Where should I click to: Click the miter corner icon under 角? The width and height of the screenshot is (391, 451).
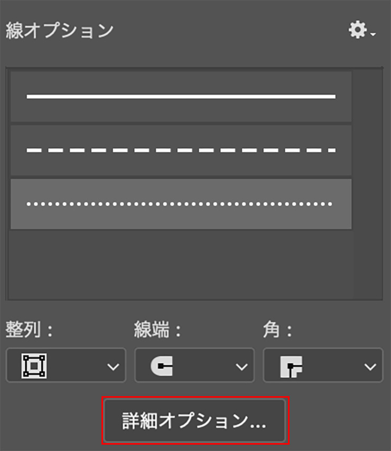pos(291,367)
